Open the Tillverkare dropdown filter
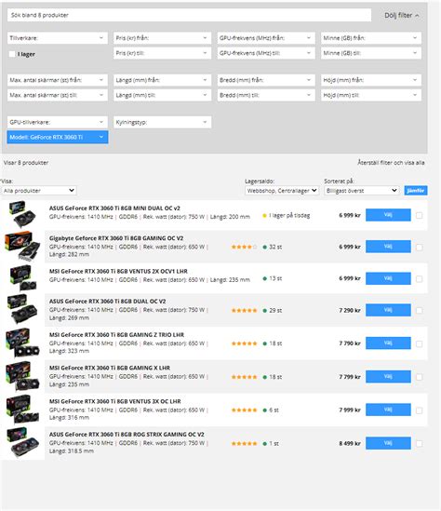 (58, 38)
